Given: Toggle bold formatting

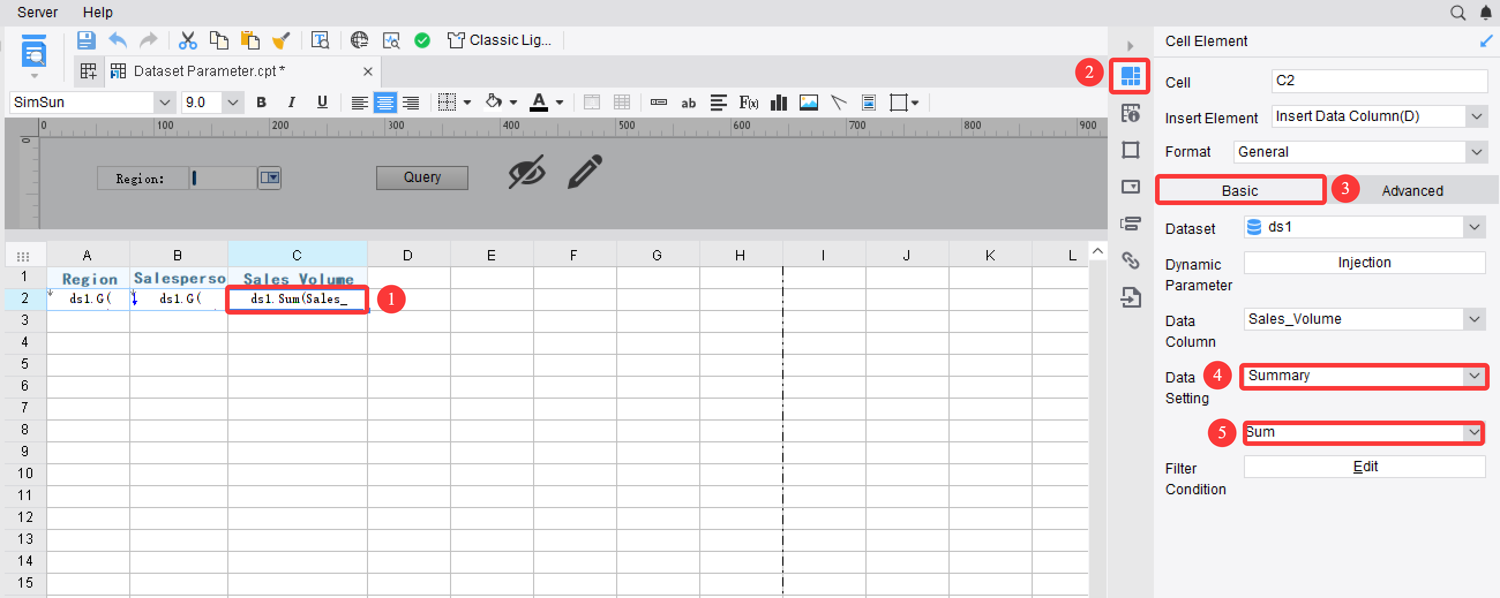Looking at the screenshot, I should (x=261, y=103).
